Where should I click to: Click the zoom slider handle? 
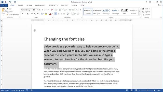[147, 90]
